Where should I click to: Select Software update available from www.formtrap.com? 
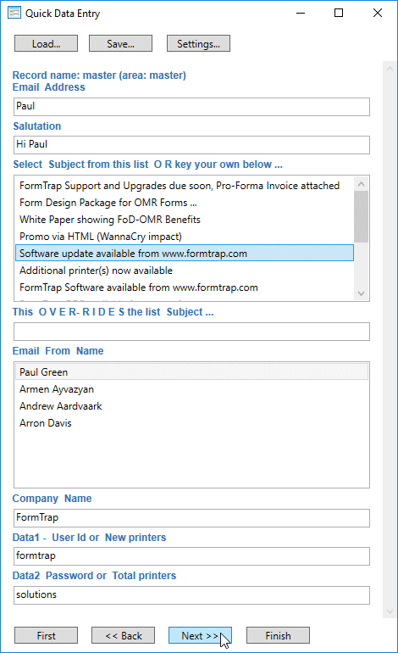pyautogui.click(x=185, y=254)
